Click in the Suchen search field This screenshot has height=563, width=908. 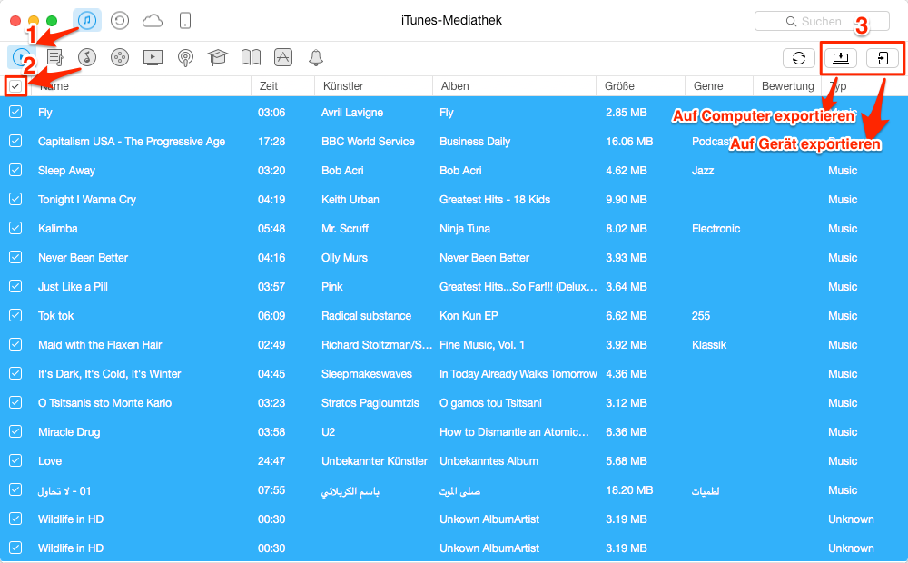pyautogui.click(x=822, y=22)
